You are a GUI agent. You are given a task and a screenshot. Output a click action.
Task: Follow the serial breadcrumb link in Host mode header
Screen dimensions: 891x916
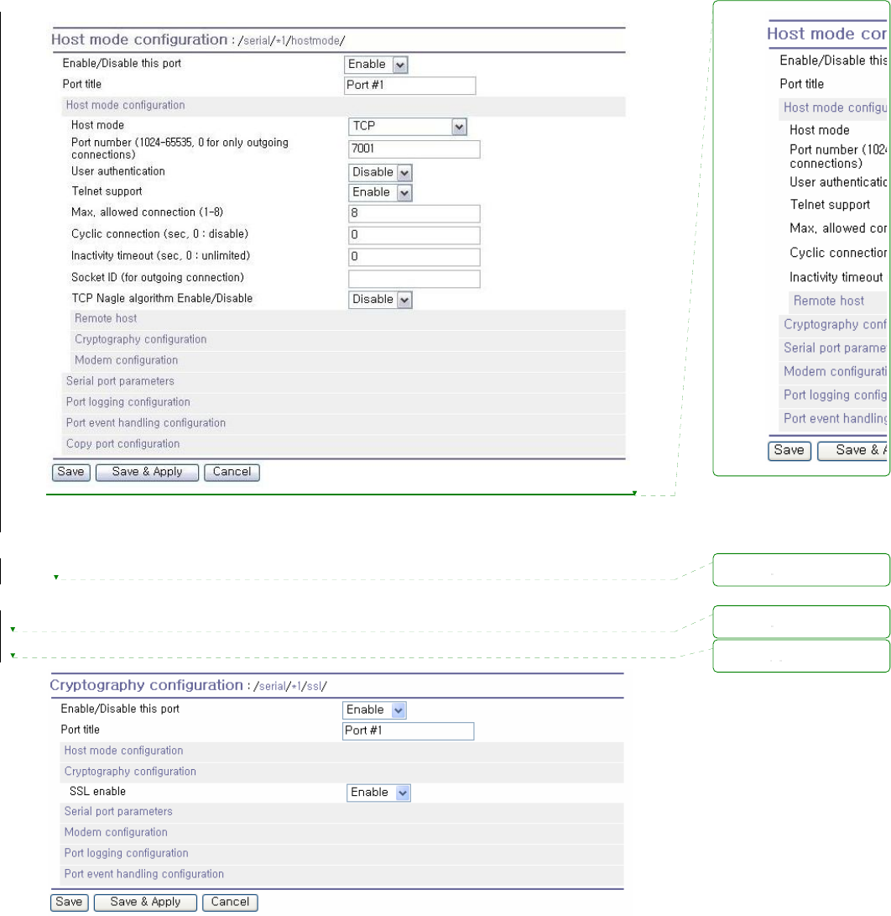pyautogui.click(x=257, y=41)
